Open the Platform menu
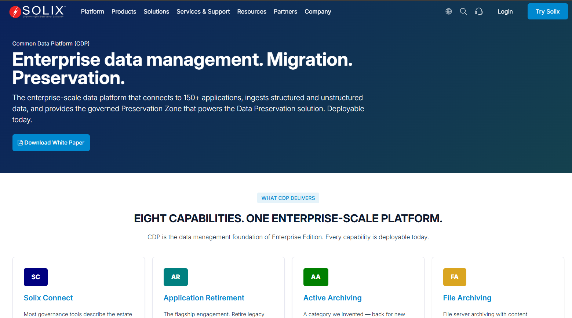The width and height of the screenshot is (572, 318). [x=92, y=11]
